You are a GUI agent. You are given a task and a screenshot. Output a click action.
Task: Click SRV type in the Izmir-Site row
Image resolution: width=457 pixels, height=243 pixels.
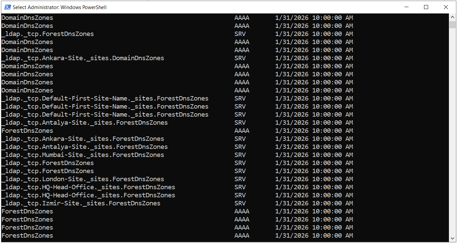(x=240, y=203)
